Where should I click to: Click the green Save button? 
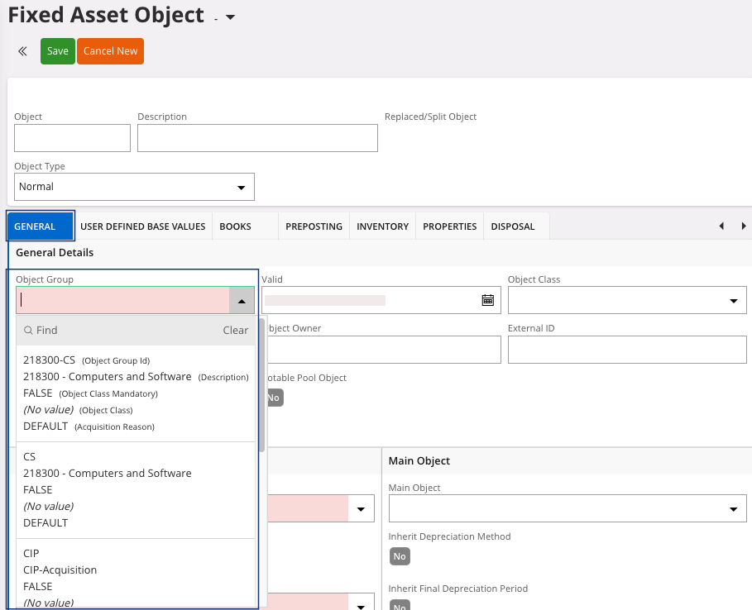click(58, 51)
